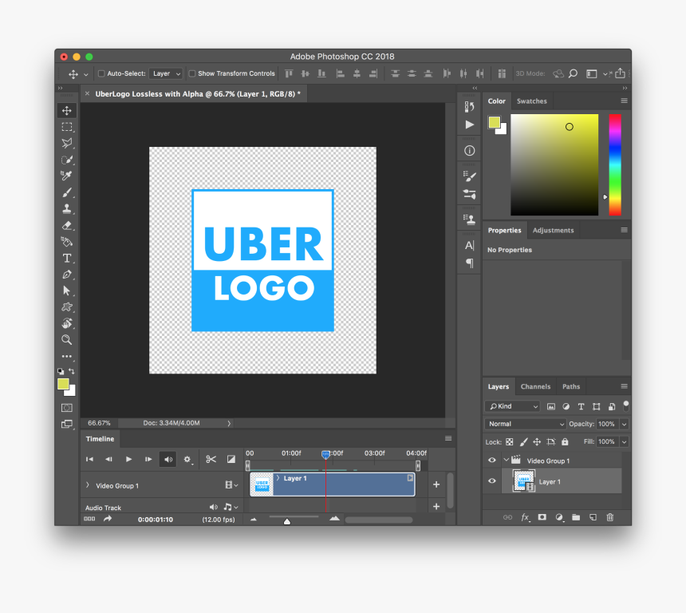Select the Rectangular Marquee tool
This screenshot has height=613, width=686.
[67, 127]
